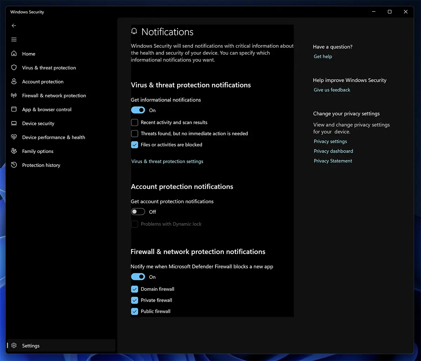Select Settings in the sidebar
Viewport: 421px width, 361px height.
click(61, 346)
